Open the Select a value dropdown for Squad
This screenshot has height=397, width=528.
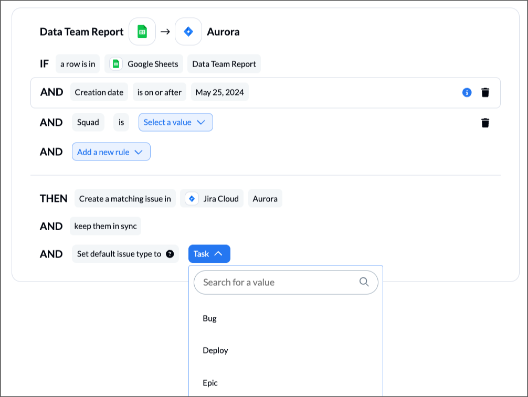click(x=175, y=122)
